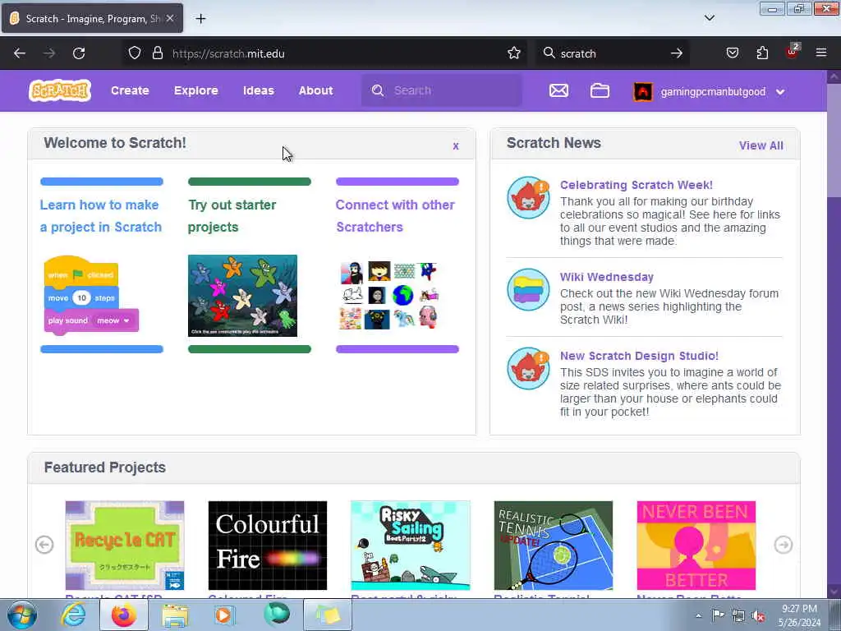Click into the Scratch Search field

click(441, 90)
